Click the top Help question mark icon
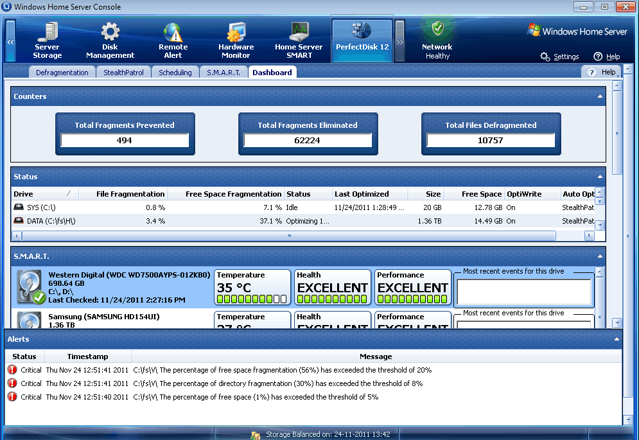This screenshot has width=639, height=440. (598, 57)
